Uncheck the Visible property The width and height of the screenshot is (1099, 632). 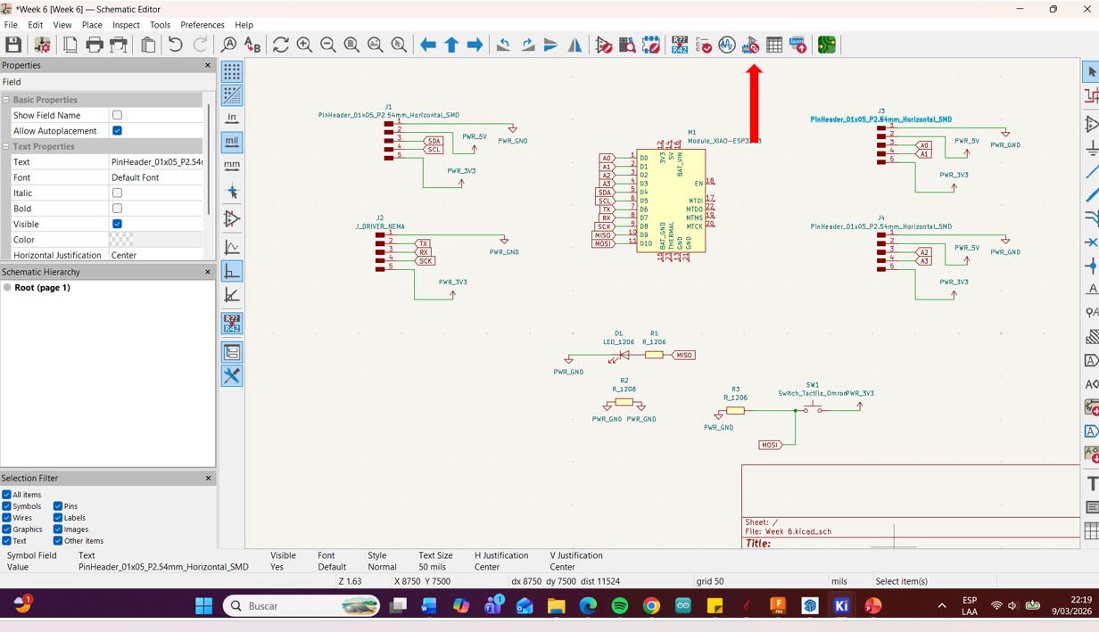tap(117, 224)
